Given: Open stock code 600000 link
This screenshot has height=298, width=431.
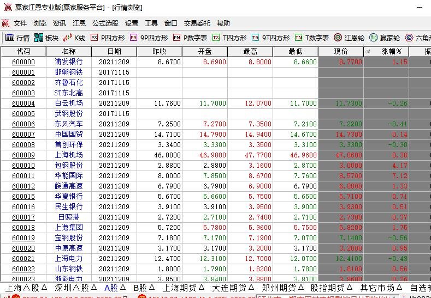Looking at the screenshot, I should tap(23, 62).
